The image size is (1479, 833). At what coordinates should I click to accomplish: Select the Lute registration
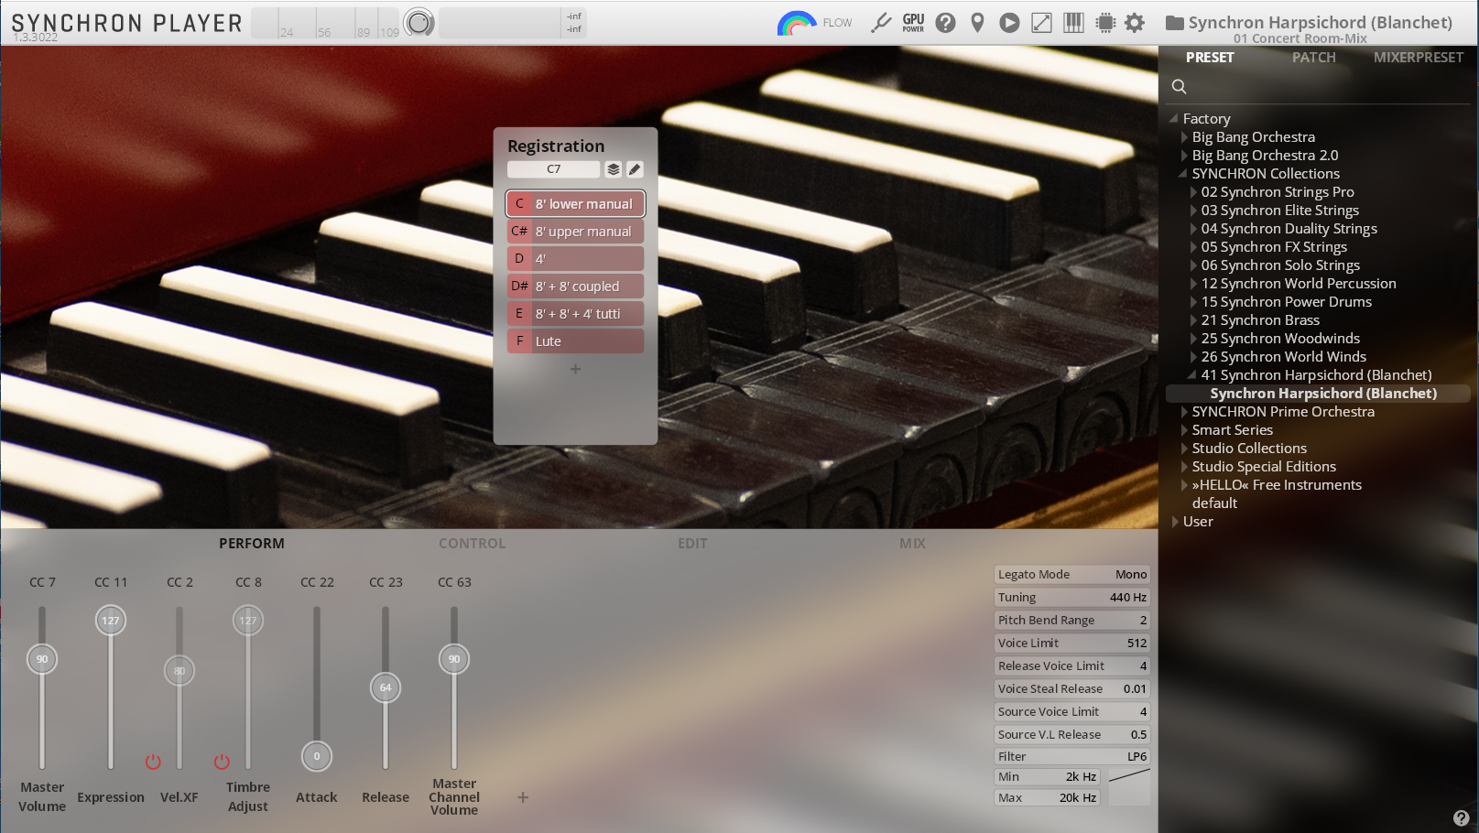pyautogui.click(x=575, y=341)
